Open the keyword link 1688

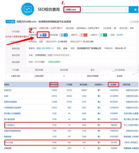[6, 96]
